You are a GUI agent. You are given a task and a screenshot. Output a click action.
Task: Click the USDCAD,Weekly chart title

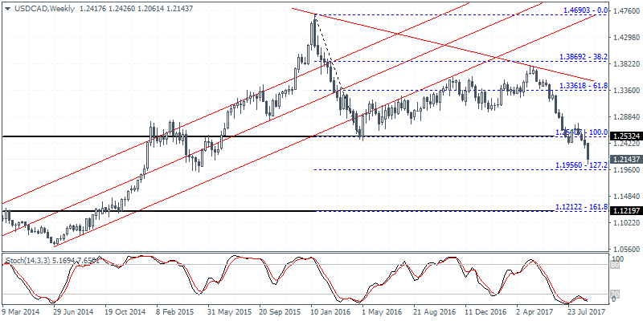[x=43, y=8]
